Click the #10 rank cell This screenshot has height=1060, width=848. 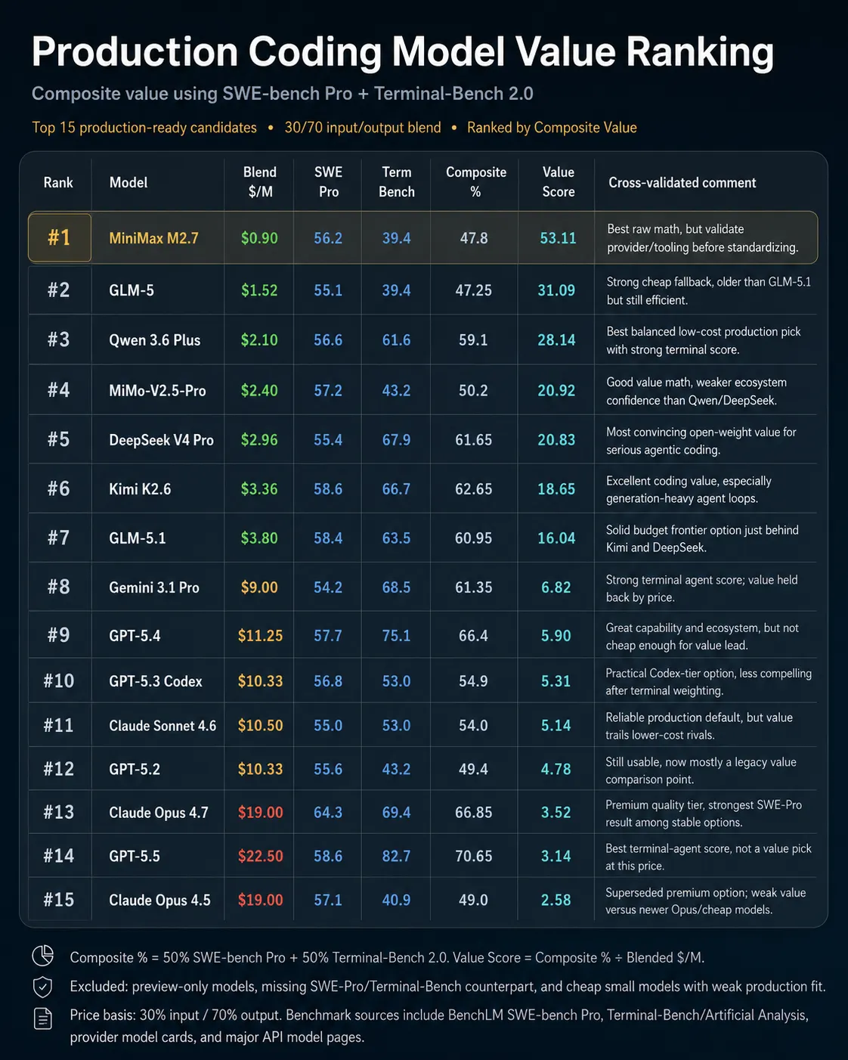[59, 680]
